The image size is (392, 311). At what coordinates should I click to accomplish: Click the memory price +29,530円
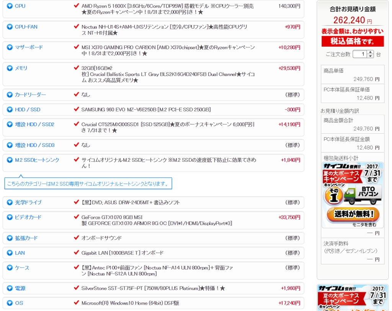pos(289,68)
